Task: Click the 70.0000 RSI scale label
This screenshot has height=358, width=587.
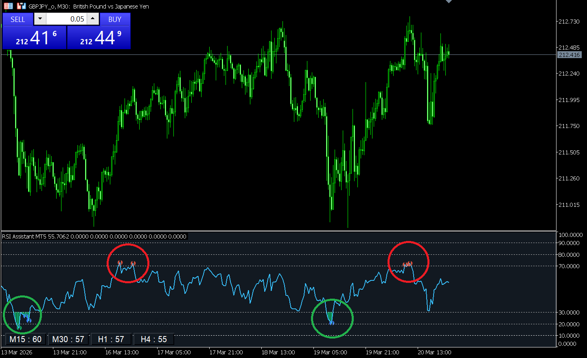Action: (569, 266)
